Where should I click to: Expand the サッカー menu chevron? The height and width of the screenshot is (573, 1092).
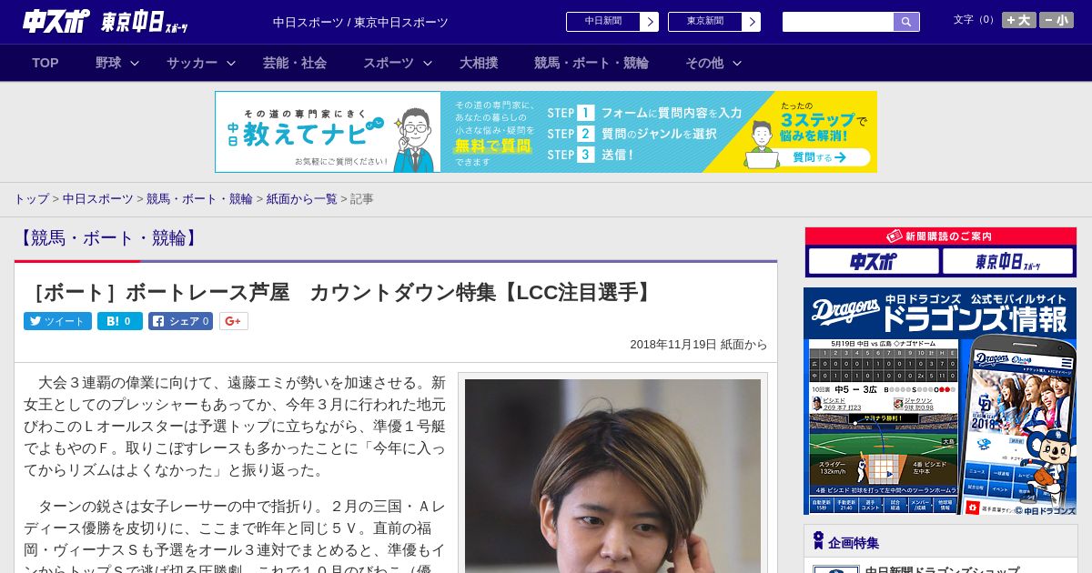(x=231, y=63)
